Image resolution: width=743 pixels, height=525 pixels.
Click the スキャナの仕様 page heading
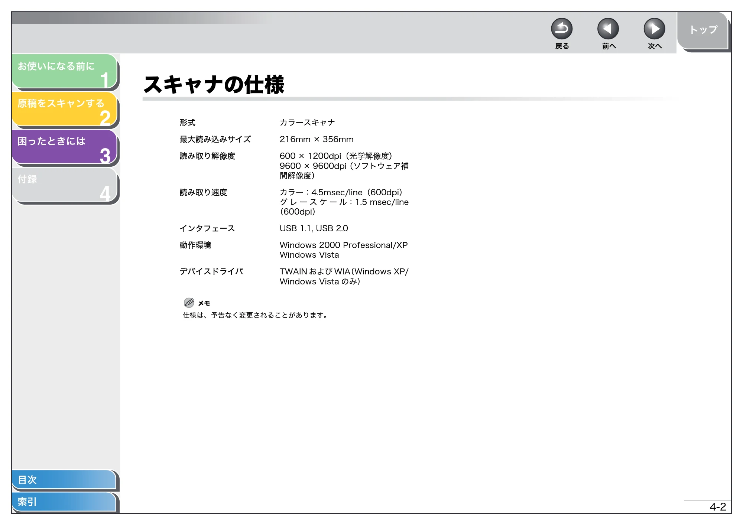click(x=214, y=85)
